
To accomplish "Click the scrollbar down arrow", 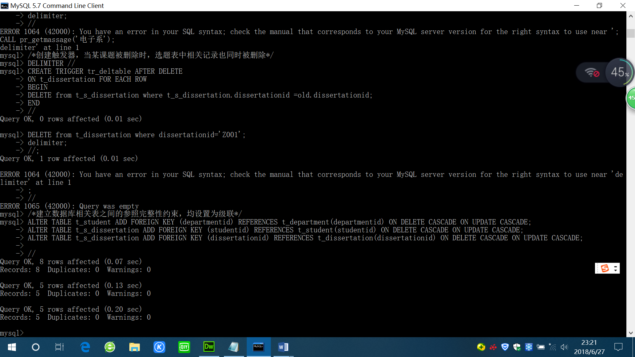I will pos(631,333).
